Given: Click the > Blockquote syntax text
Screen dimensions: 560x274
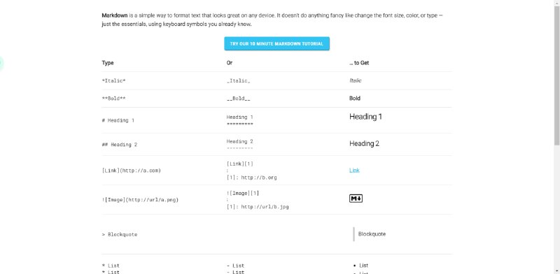Looking at the screenshot, I should (119, 234).
